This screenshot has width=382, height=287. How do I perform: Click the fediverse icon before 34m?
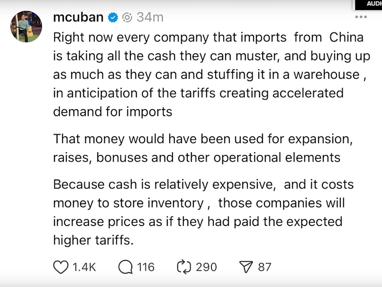[x=127, y=18]
